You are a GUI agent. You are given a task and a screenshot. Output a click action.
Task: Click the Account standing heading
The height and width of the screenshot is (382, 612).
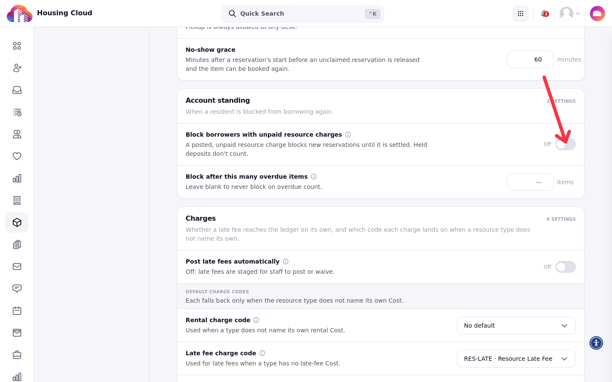(218, 101)
